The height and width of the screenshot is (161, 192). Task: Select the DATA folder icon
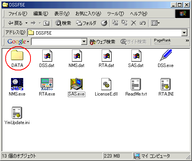click(17, 55)
